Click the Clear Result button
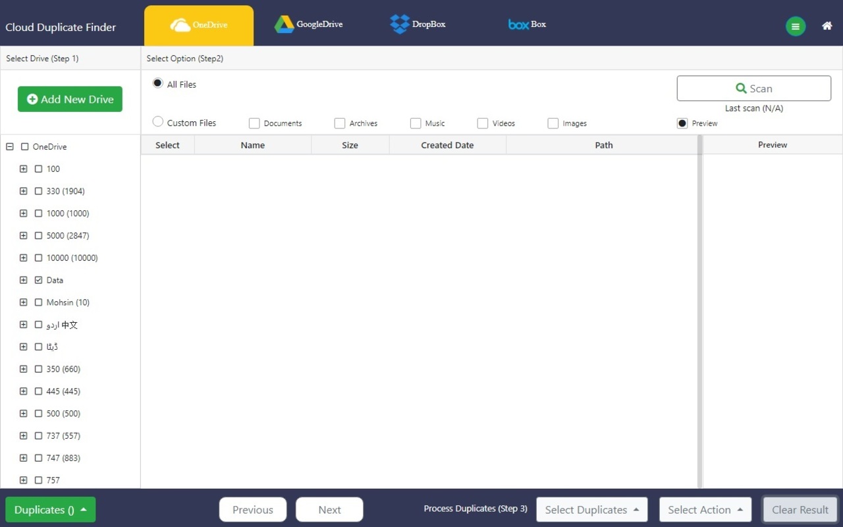 800,509
